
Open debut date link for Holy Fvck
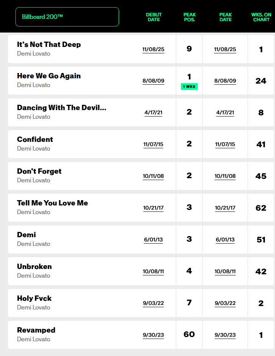pos(153,303)
